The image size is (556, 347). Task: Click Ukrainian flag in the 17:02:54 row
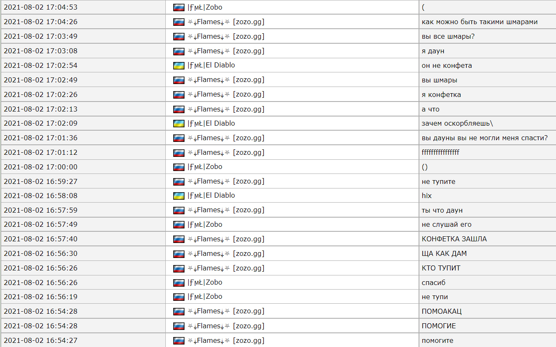(179, 65)
